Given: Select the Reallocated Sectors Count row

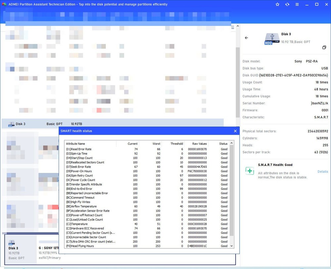Looking at the screenshot, I should (x=146, y=162).
